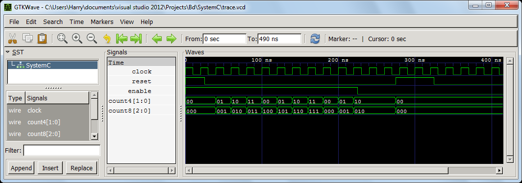This screenshot has width=522, height=183.
Task: Click the Cut scissors icon
Action: pyautogui.click(x=12, y=39)
